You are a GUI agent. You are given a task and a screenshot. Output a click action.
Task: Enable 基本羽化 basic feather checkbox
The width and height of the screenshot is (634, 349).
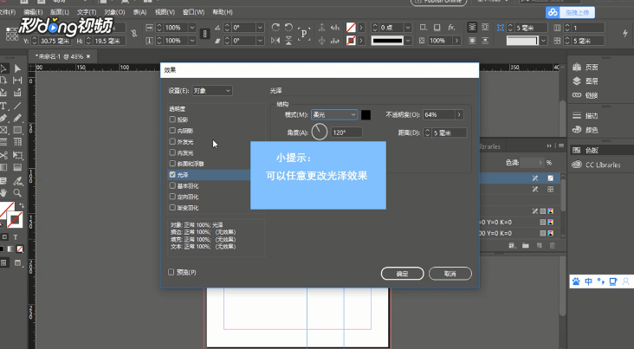172,185
